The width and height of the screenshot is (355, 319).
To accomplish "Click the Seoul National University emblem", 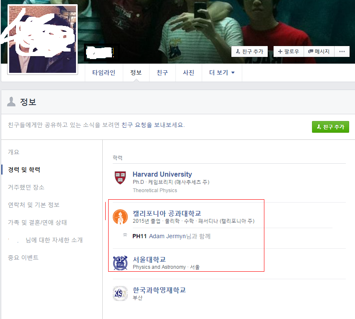I will [120, 263].
